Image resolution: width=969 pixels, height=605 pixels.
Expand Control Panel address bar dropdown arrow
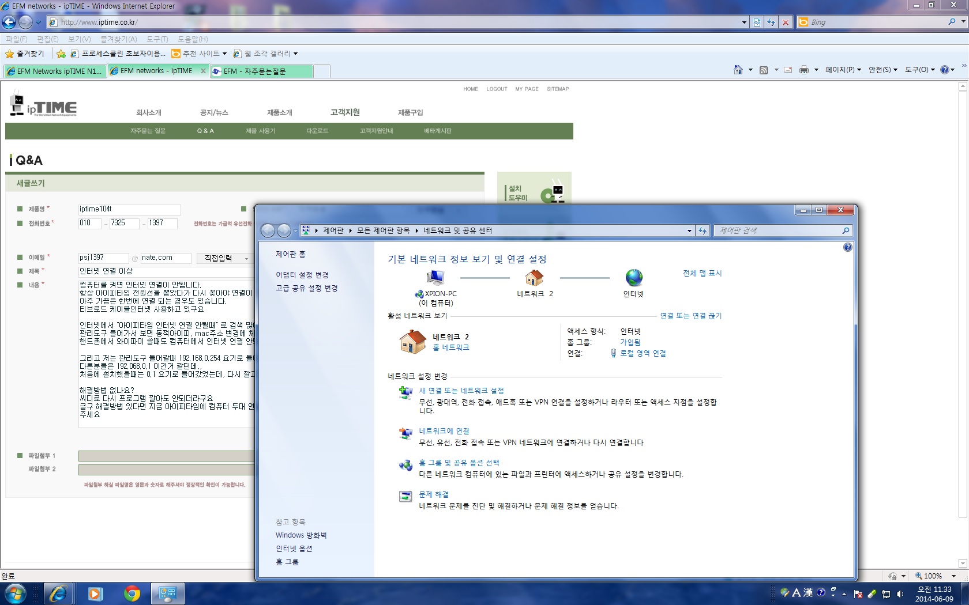[x=689, y=230]
